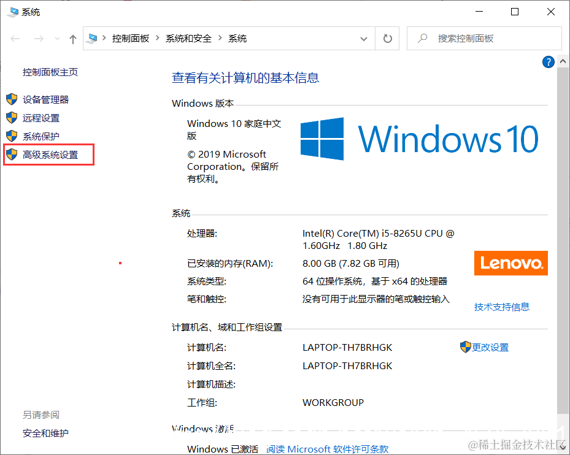Expand chevron after 系统和安全 breadcrumb
The image size is (570, 455).
coord(220,38)
